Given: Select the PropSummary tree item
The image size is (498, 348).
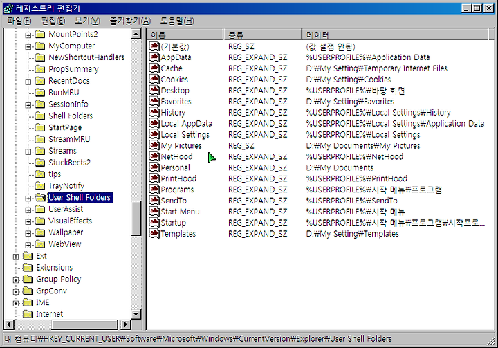Looking at the screenshot, I should point(73,69).
